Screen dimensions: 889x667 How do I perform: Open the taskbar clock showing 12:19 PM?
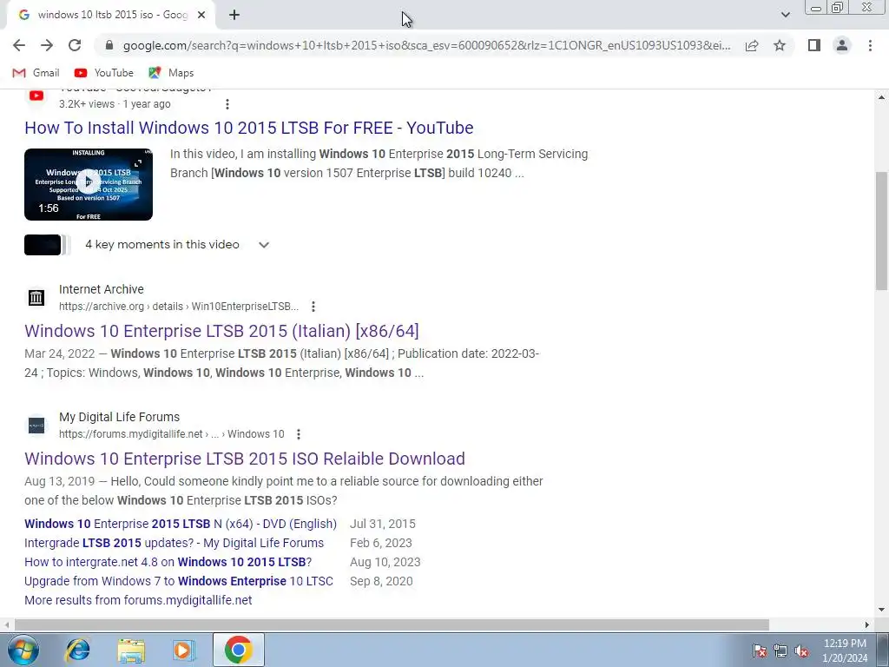tap(845, 650)
